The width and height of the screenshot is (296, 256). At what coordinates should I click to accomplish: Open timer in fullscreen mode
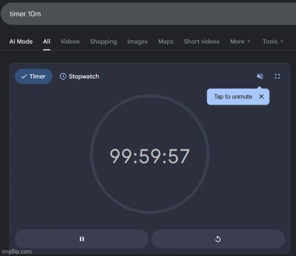277,76
